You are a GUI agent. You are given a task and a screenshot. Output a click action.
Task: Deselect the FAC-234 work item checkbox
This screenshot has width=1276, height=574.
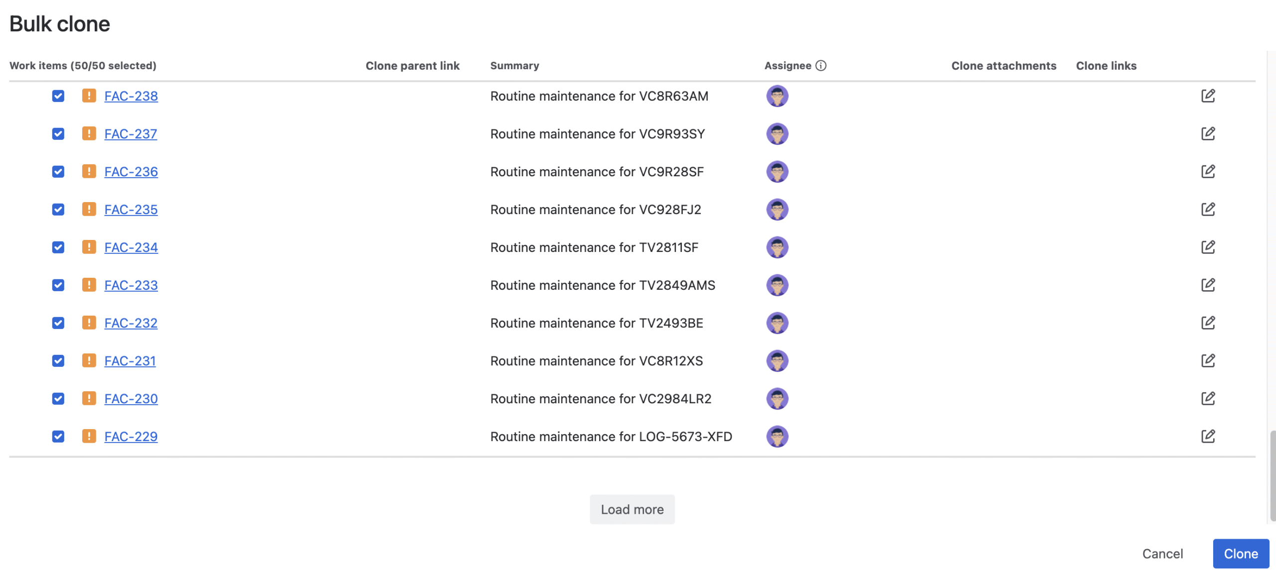click(x=58, y=247)
